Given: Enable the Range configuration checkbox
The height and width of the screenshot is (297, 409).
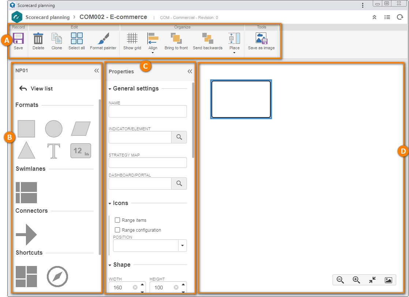Looking at the screenshot, I should click(x=117, y=230).
